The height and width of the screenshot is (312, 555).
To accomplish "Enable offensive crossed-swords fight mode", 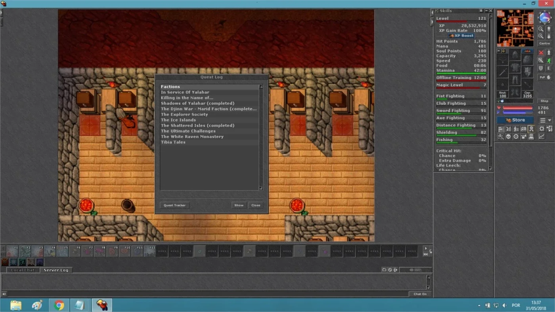I will [x=541, y=53].
